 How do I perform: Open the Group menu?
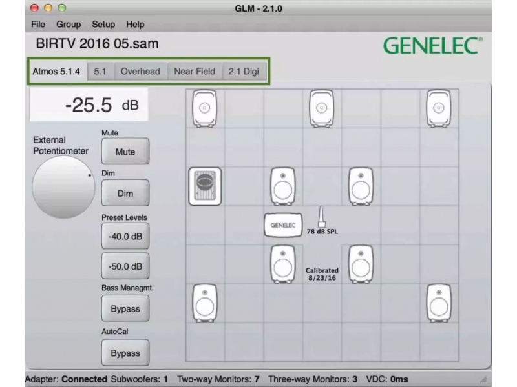point(69,25)
